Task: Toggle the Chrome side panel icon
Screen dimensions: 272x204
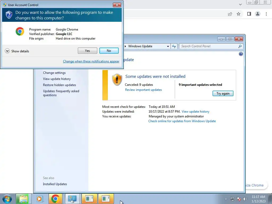Action: pos(249,14)
